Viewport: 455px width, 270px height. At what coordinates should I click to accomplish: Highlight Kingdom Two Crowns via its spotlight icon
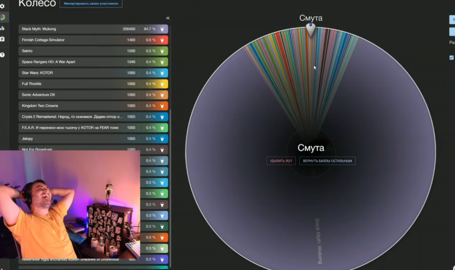162,106
